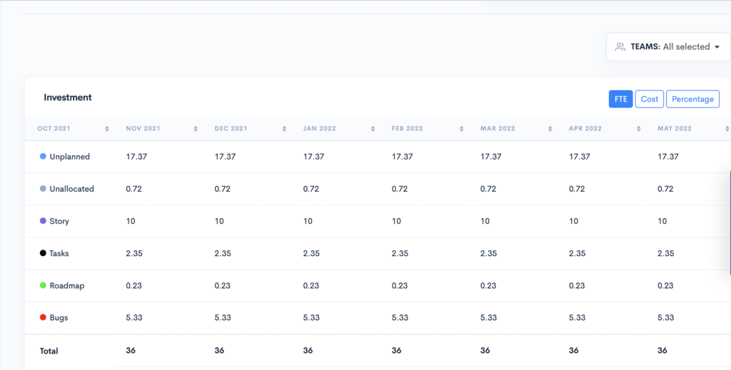Sort the DEC 2021 column
The height and width of the screenshot is (370, 731).
(x=284, y=129)
